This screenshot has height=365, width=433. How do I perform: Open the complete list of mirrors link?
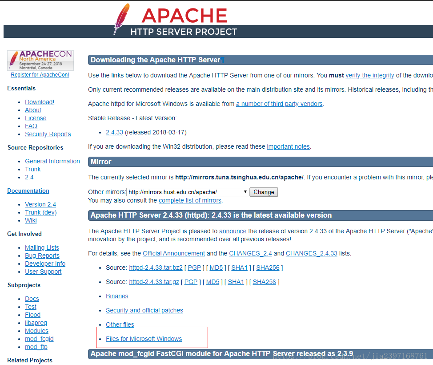190,200
